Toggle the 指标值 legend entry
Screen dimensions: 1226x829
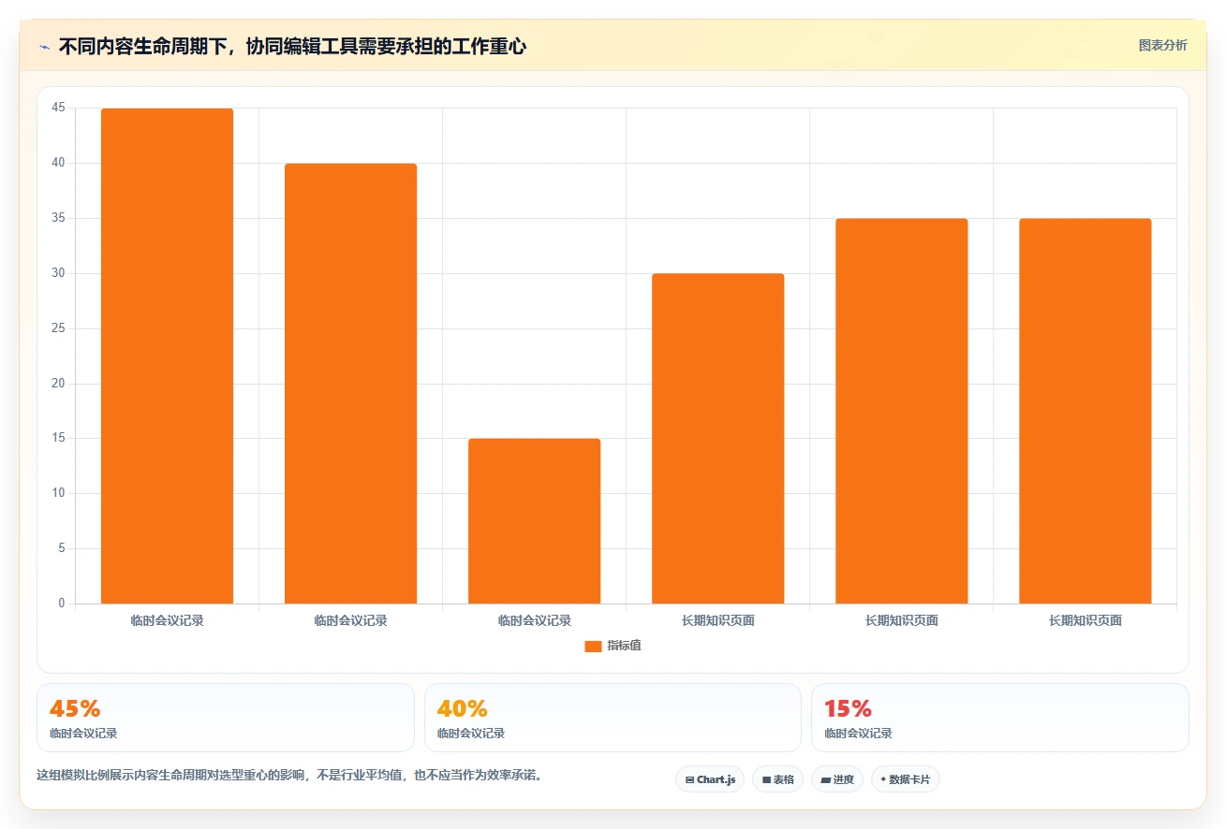click(x=613, y=646)
